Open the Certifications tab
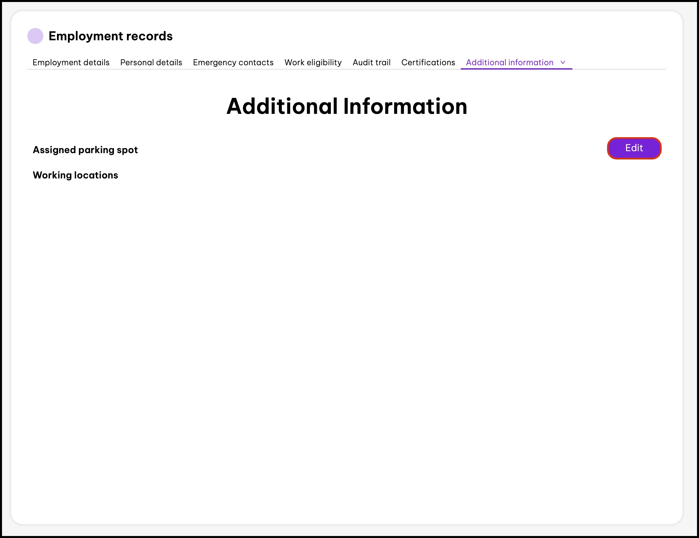The height and width of the screenshot is (538, 699). click(x=428, y=62)
